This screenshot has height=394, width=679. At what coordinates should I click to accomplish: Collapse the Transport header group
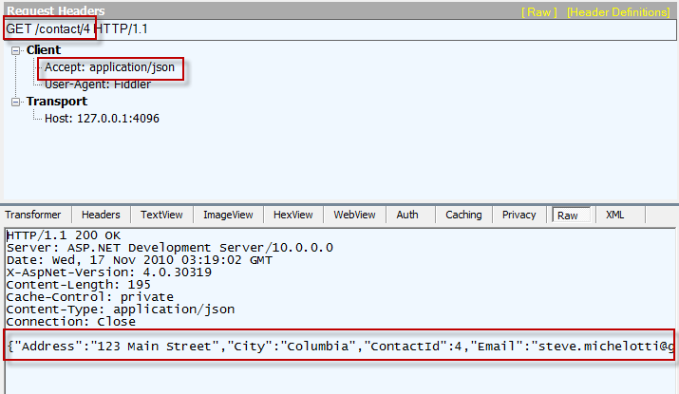[16, 103]
